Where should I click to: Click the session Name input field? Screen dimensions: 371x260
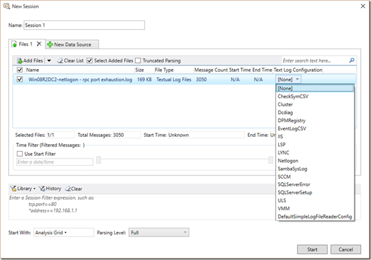coord(84,25)
